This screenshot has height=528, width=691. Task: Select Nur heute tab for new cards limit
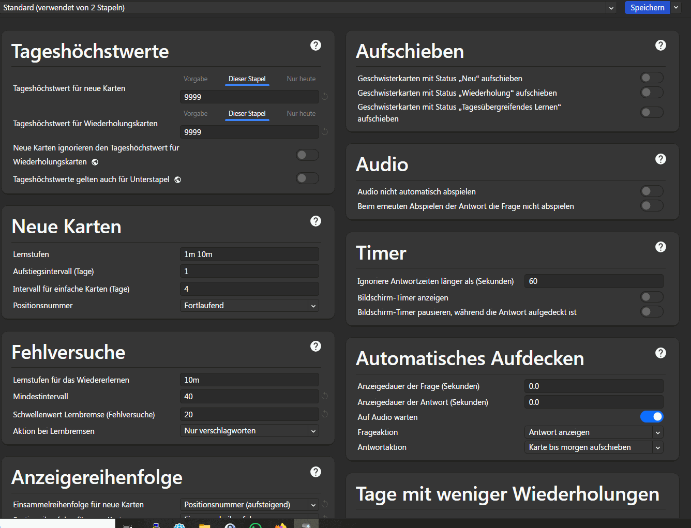301,79
